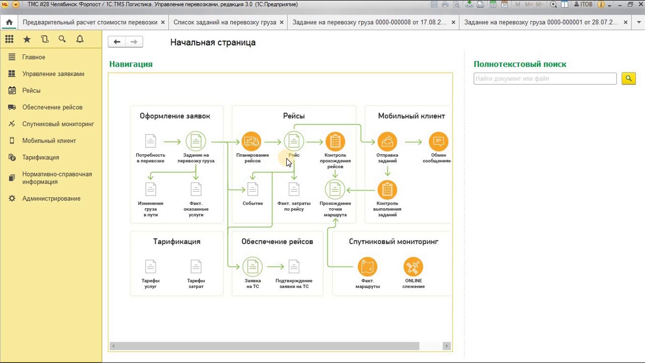Open 'Тарификация' sidebar section
The height and width of the screenshot is (363, 645).
[51, 157]
